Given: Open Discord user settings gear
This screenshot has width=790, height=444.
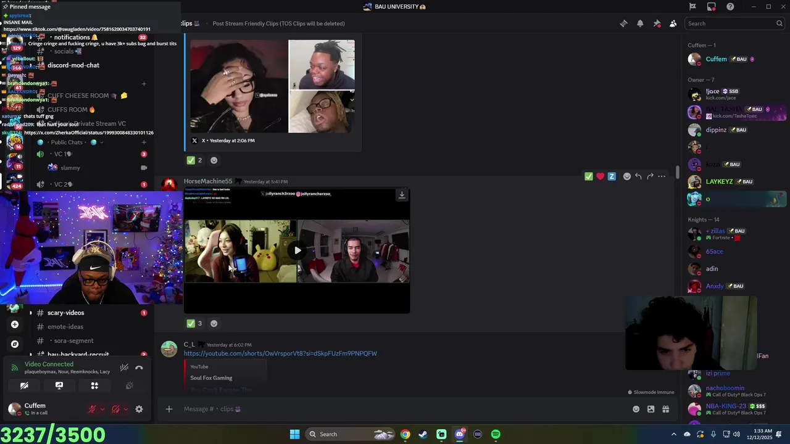Looking at the screenshot, I should (x=139, y=409).
